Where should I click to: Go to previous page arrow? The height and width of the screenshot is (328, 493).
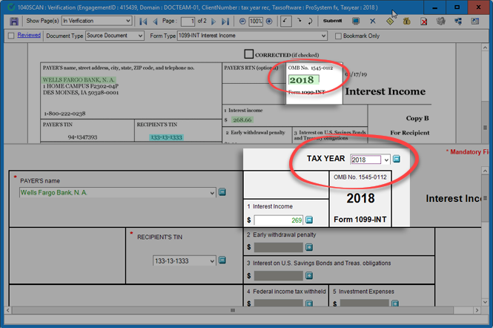155,22
